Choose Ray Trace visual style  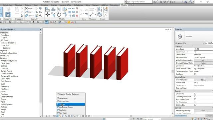coord(71,113)
